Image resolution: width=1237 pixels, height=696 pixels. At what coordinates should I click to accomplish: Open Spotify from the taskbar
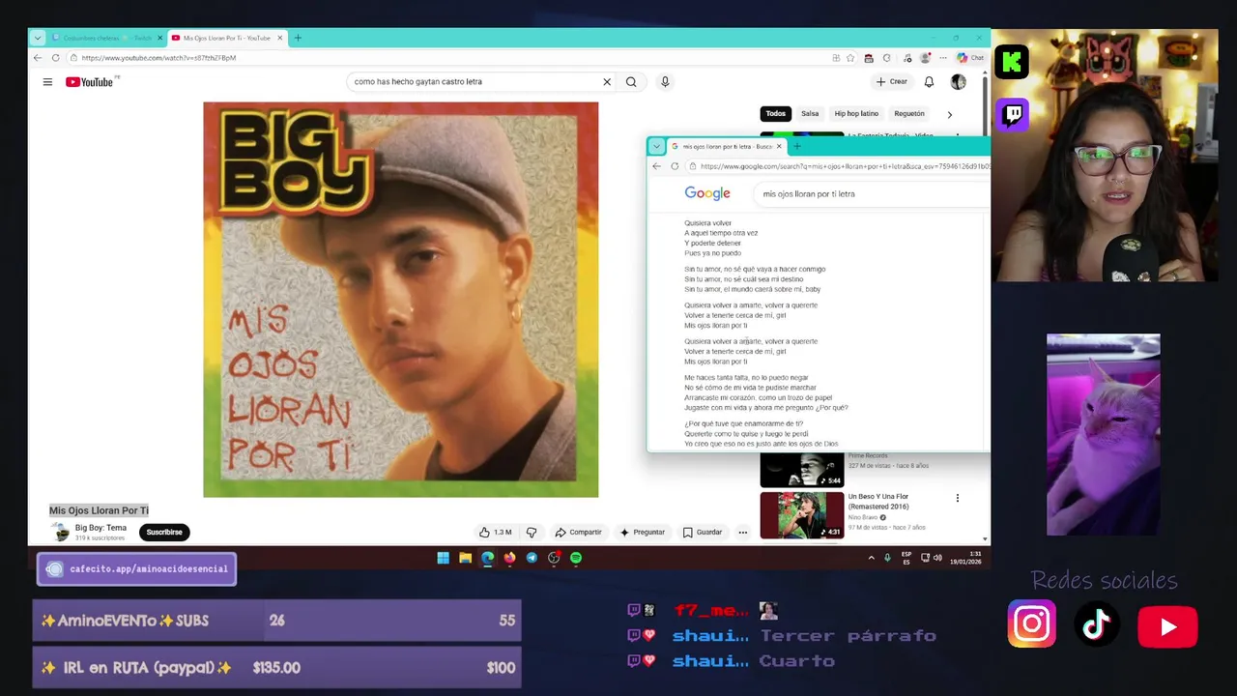point(576,558)
